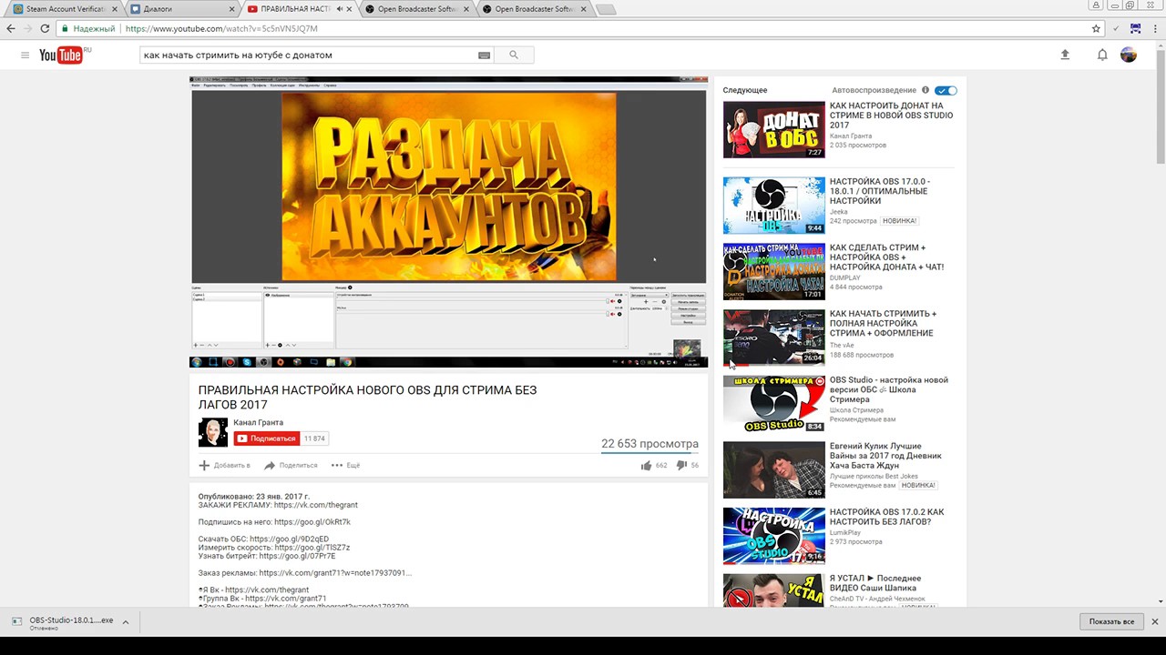1166x655 pixels.
Task: Open the vk.com/thegrant ad order link
Action: tap(315, 505)
